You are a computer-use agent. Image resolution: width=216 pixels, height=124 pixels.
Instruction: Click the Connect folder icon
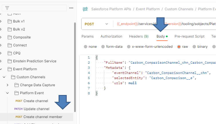tap(10, 45)
